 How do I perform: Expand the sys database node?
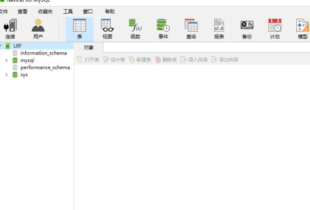[x=6, y=75]
